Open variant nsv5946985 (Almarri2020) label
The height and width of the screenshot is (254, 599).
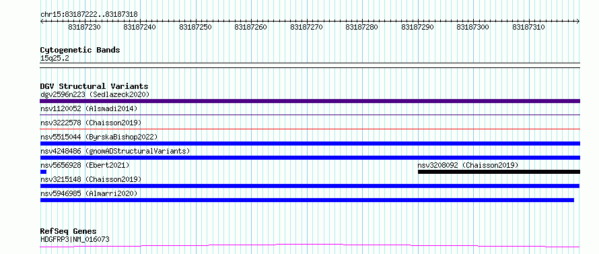pos(89,193)
